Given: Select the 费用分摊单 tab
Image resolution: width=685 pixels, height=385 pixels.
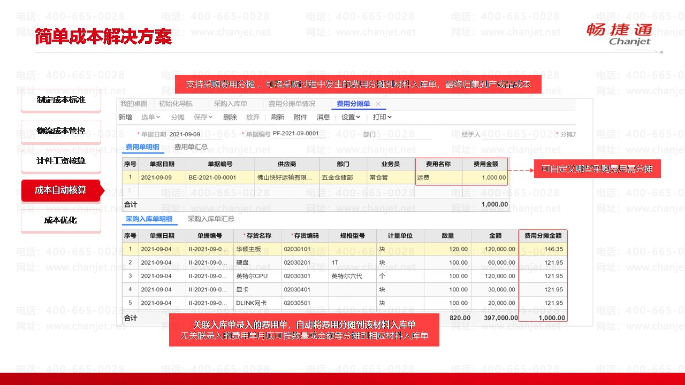Looking at the screenshot, I should pyautogui.click(x=354, y=104).
